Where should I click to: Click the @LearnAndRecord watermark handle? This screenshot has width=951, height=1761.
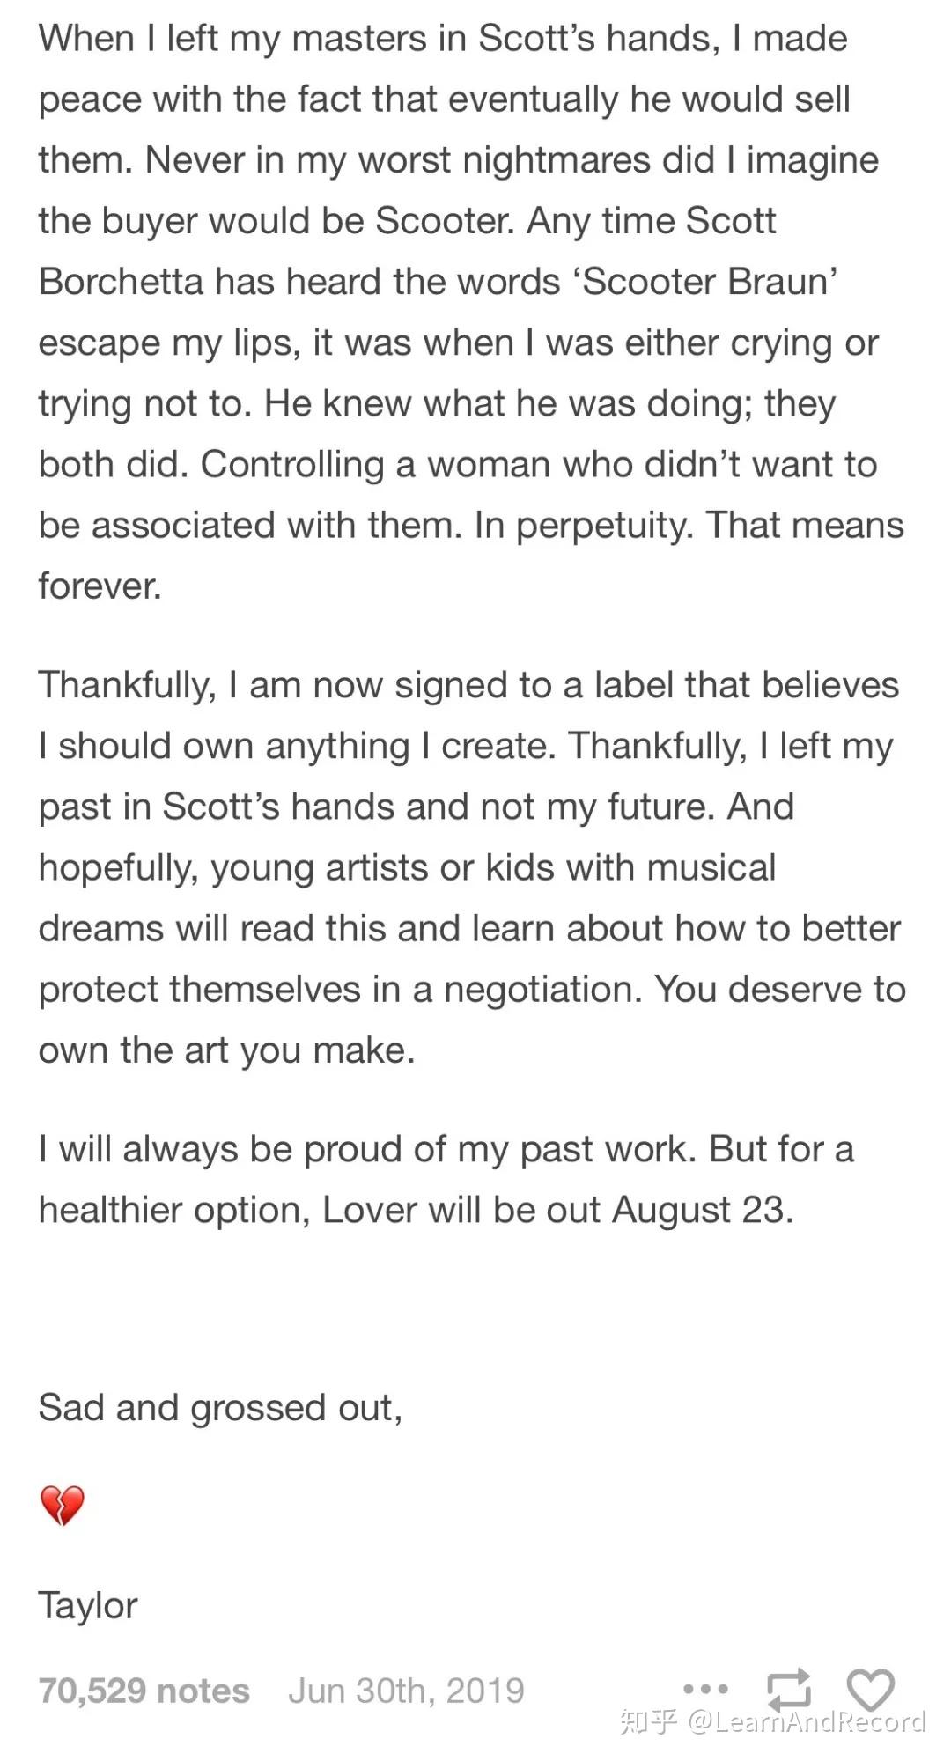806,1720
